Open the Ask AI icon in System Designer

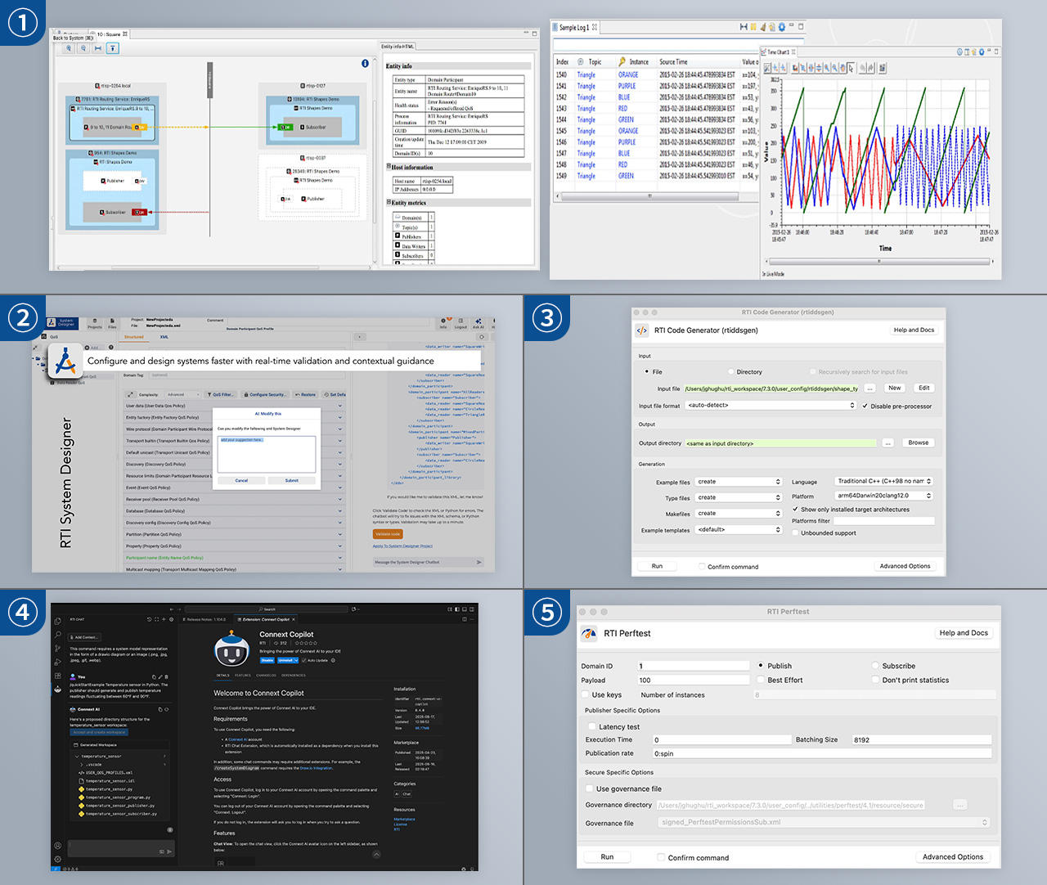point(479,323)
